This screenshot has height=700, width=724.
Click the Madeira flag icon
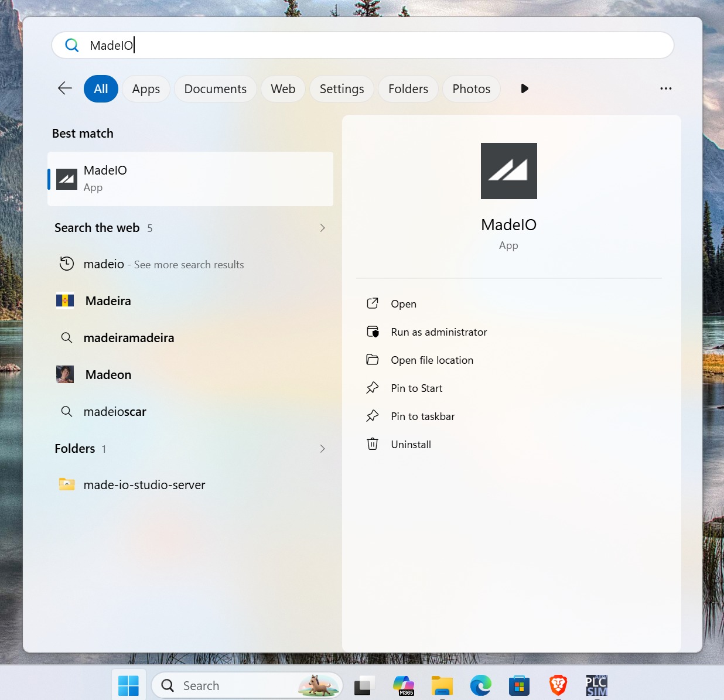click(65, 301)
